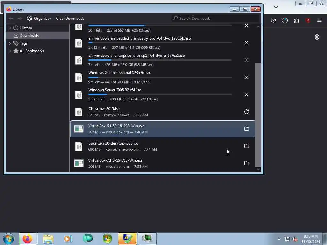Screen dimensions: 327x245
Task: Click the Windows Server 2008 iso disc icon
Action: (x=79, y=95)
